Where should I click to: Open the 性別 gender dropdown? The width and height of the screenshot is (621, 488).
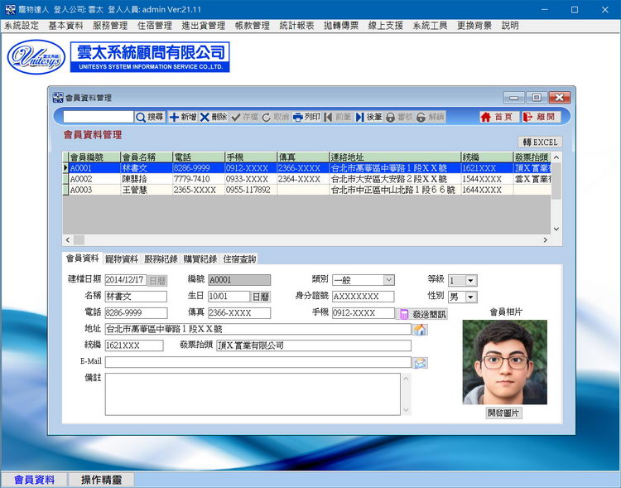471,297
